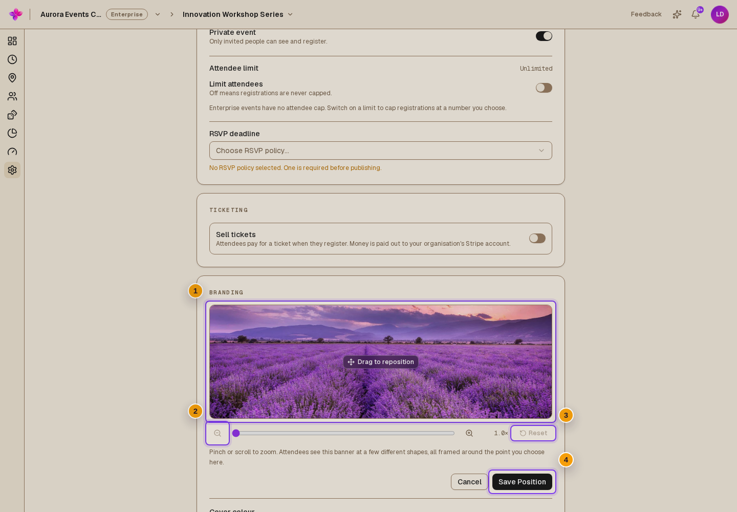Click the pink flower app logo
Image resolution: width=737 pixels, height=512 pixels.
click(x=16, y=14)
